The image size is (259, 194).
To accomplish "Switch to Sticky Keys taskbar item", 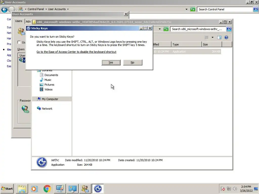I will pos(98,189).
